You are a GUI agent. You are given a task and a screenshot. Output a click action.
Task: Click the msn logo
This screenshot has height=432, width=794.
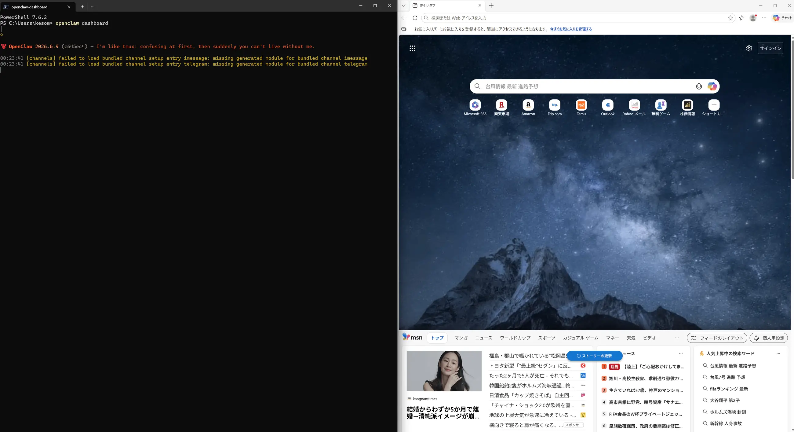click(412, 337)
